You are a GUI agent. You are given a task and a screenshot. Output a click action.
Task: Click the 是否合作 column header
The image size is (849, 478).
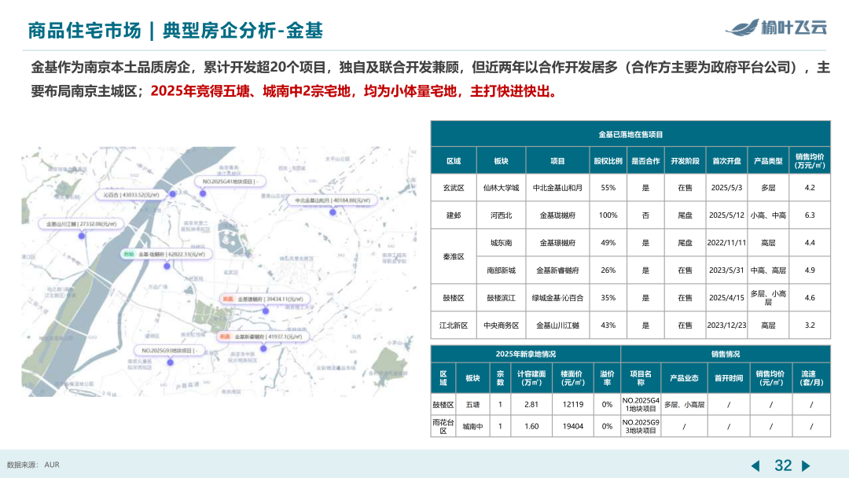[x=645, y=161]
